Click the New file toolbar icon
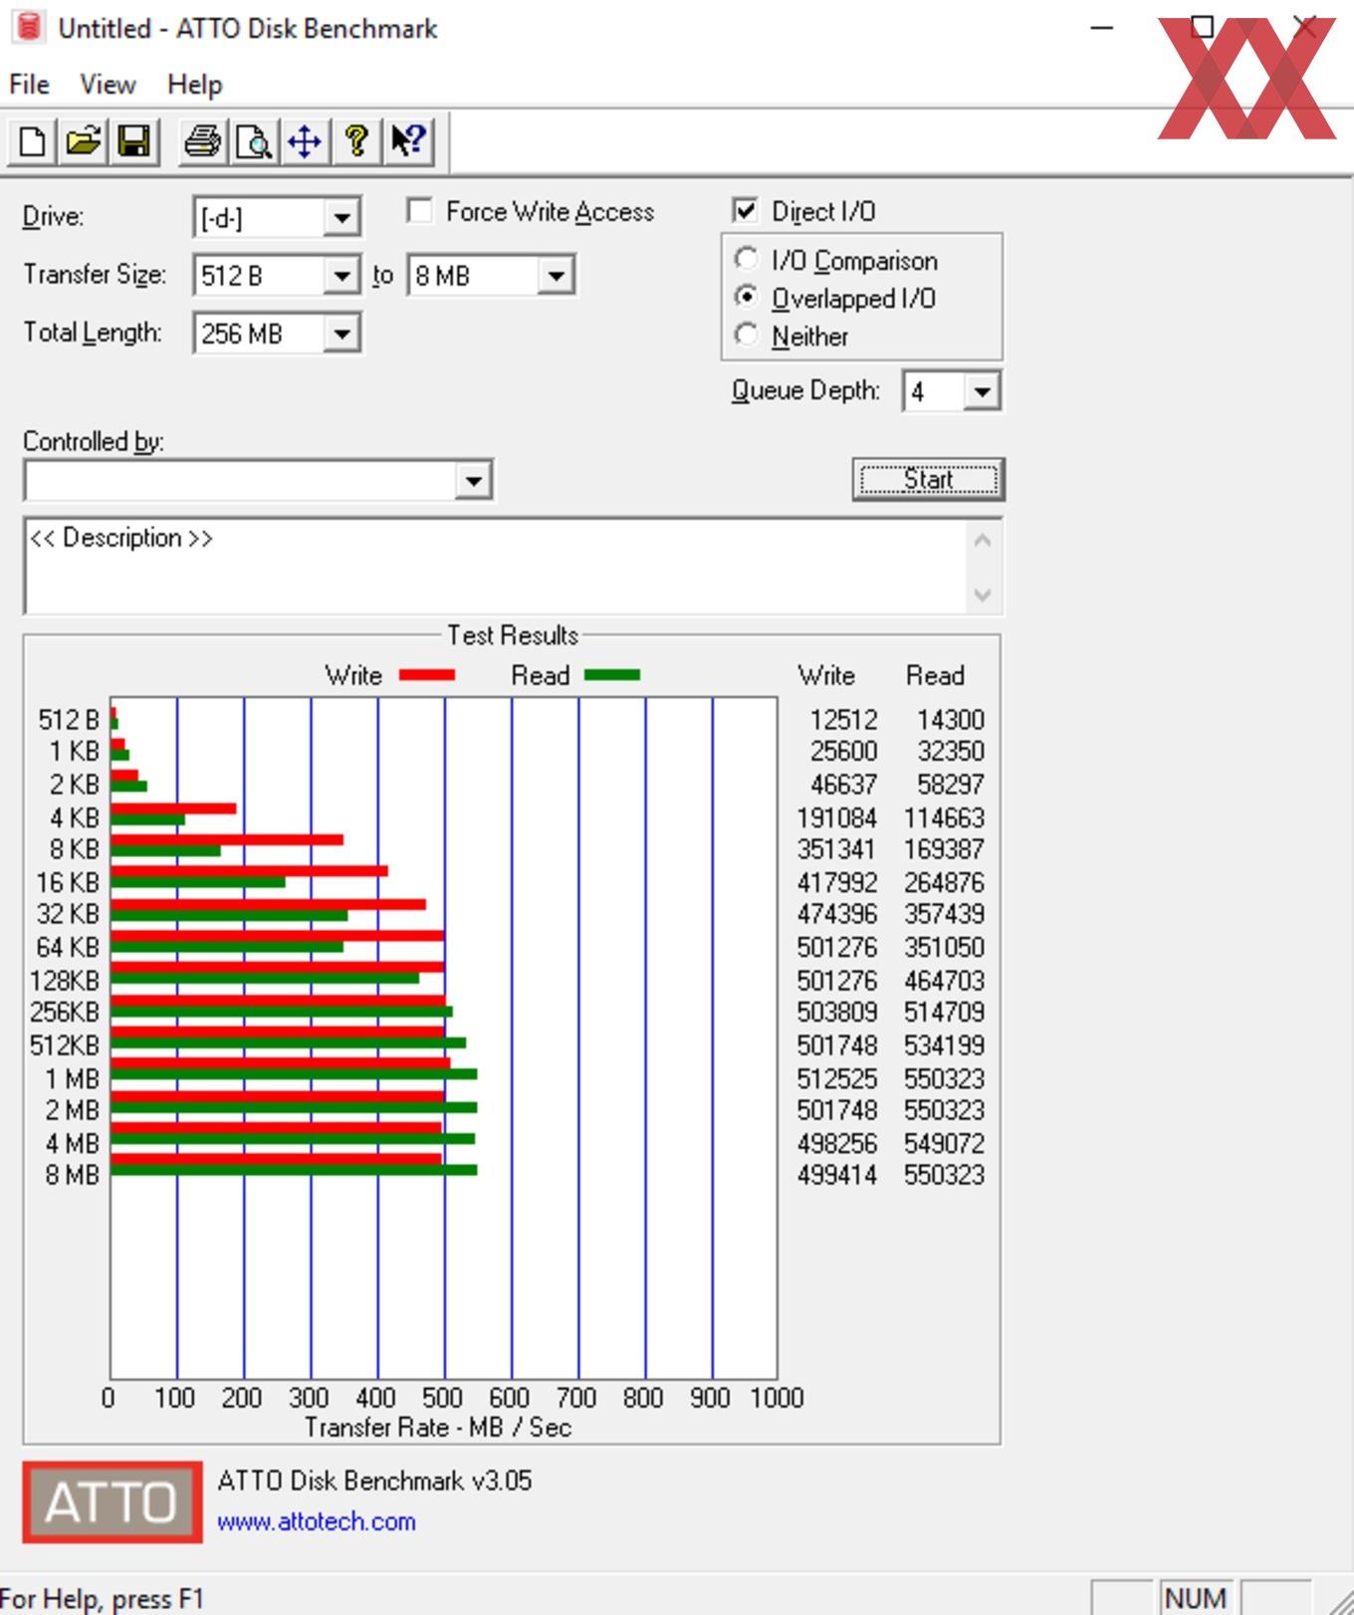The height and width of the screenshot is (1615, 1354). tap(32, 141)
